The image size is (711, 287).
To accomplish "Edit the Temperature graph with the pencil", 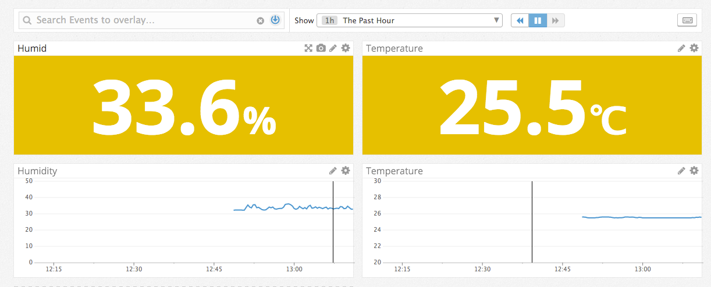I will pyautogui.click(x=681, y=171).
